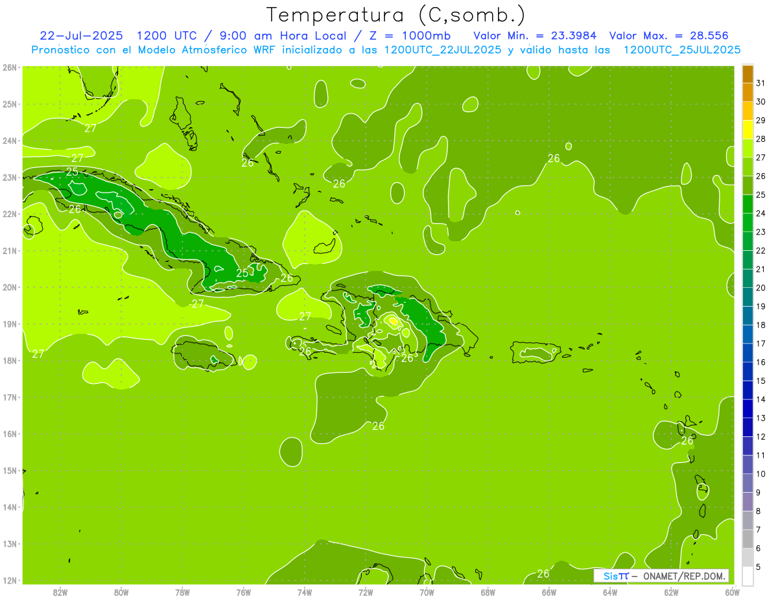The image size is (778, 601).
Task: Click the 'SisTT - ONAMET/REP.DOM.' credit box
Action: click(x=661, y=576)
